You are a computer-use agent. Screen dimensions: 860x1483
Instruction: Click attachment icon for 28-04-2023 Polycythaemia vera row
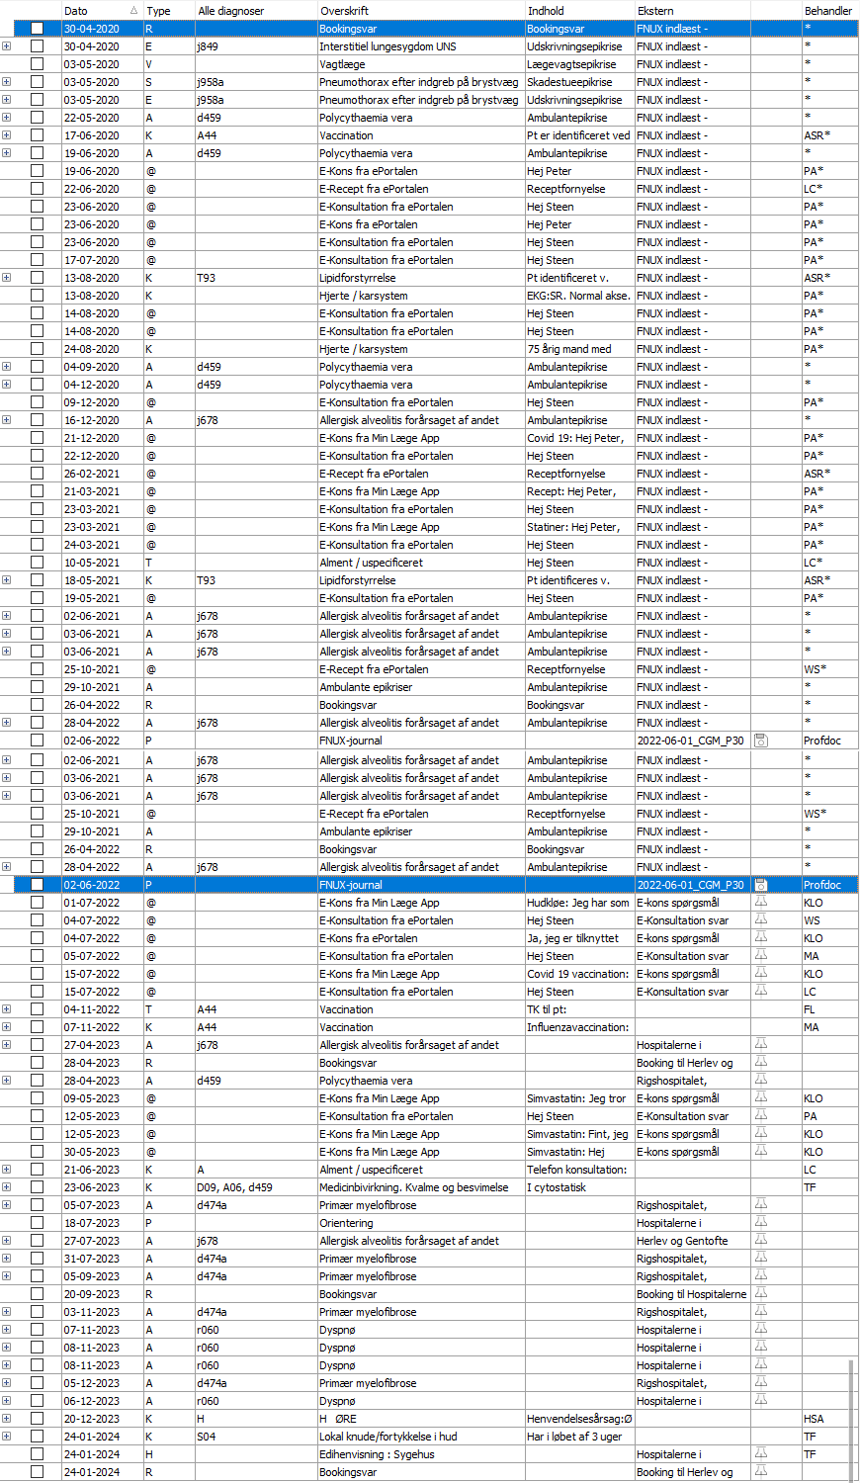coord(761,1081)
